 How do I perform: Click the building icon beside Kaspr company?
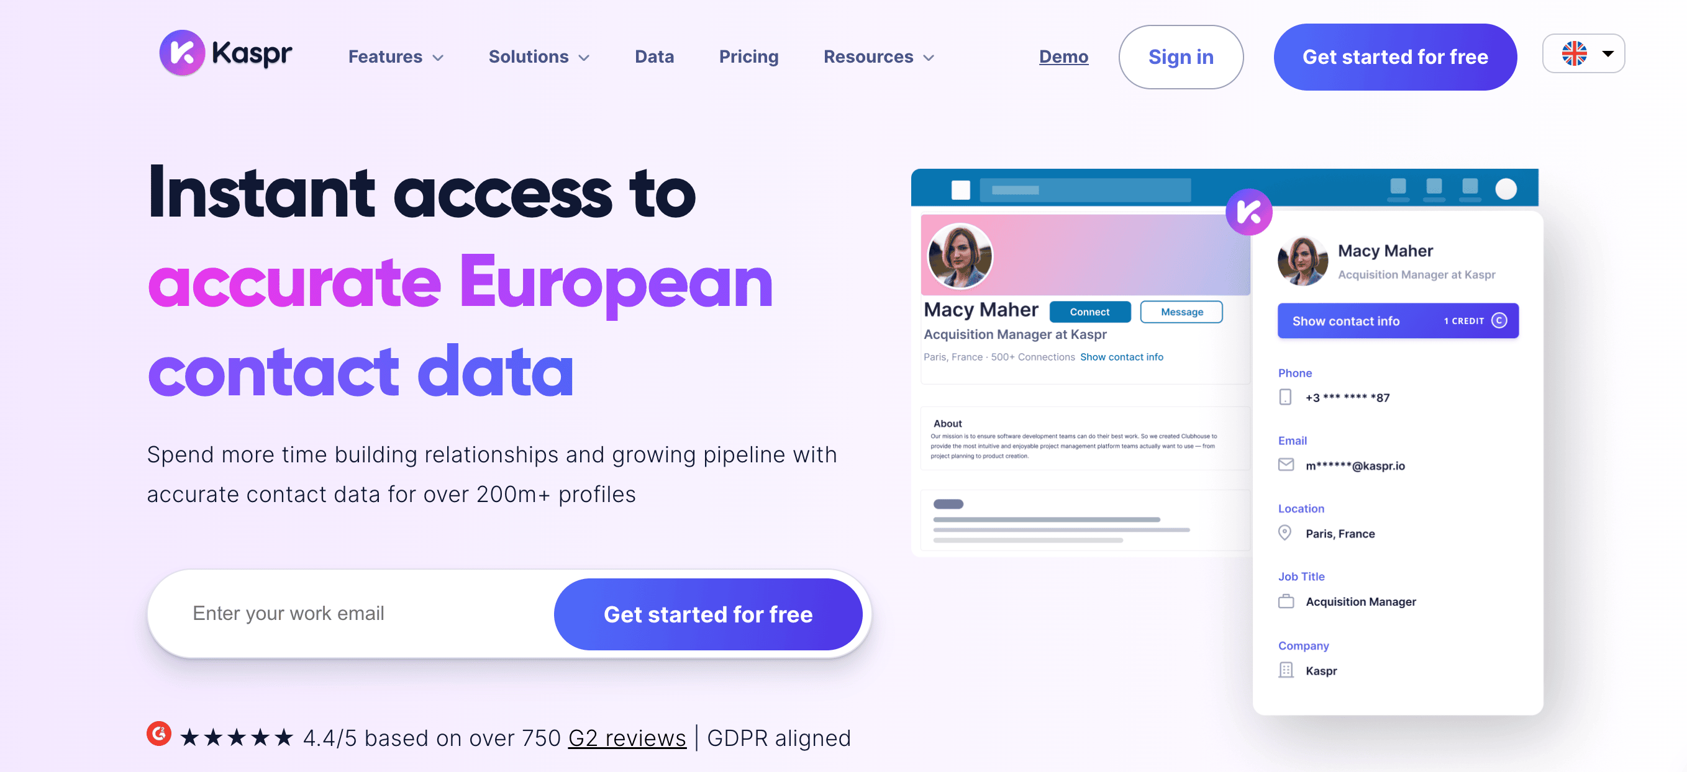[1286, 670]
